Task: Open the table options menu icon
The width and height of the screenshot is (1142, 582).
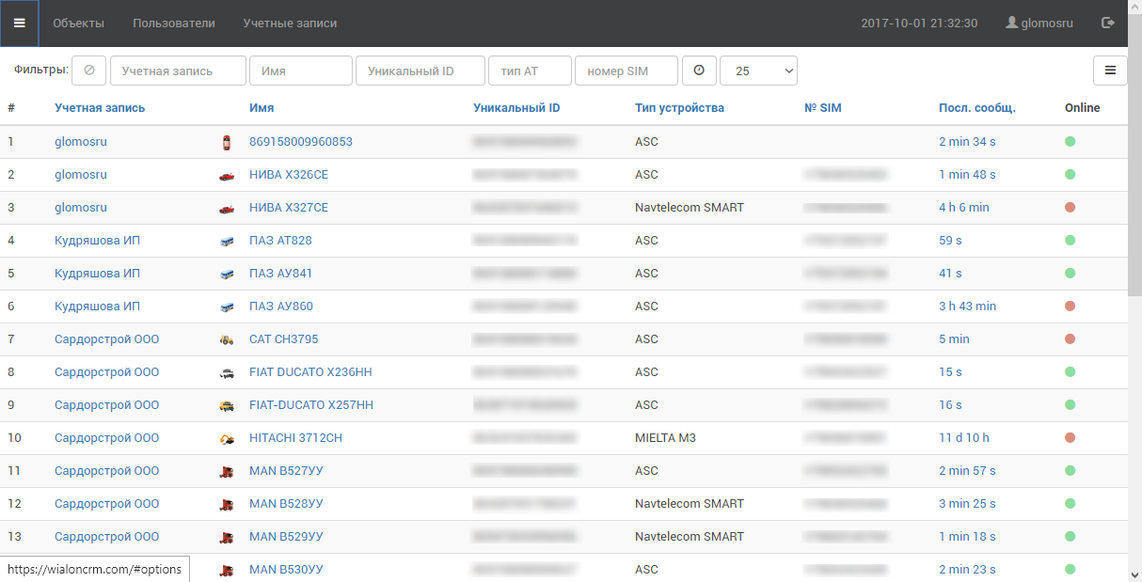Action: point(1109,71)
